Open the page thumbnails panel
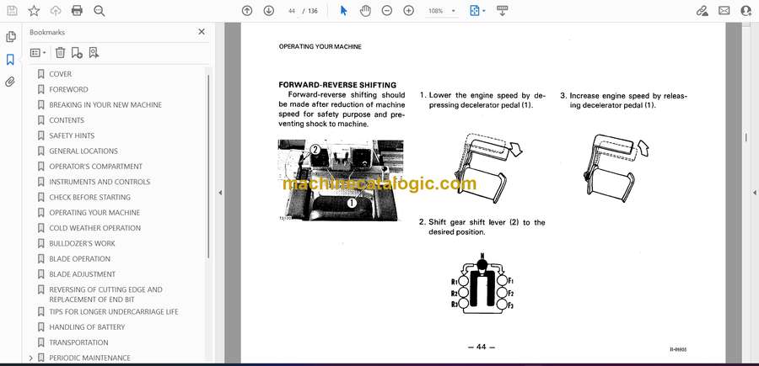The height and width of the screenshot is (366, 759). pos(11,37)
